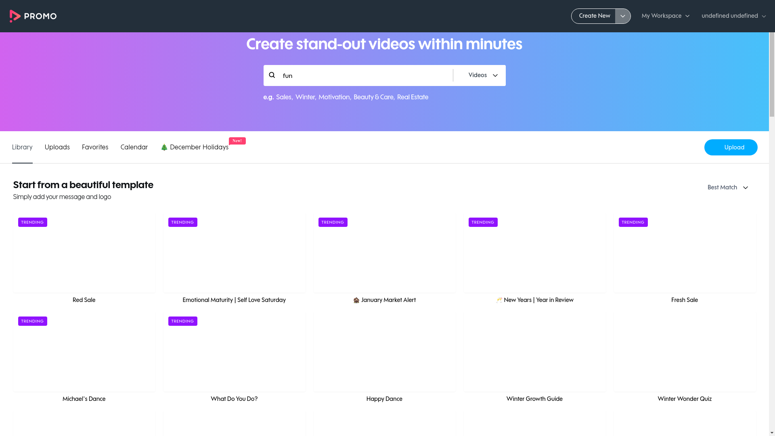
Task: Open the New Years Year in Review thumbnail
Action: click(x=534, y=253)
